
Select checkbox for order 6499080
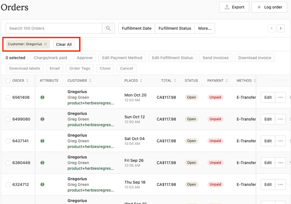(8, 119)
